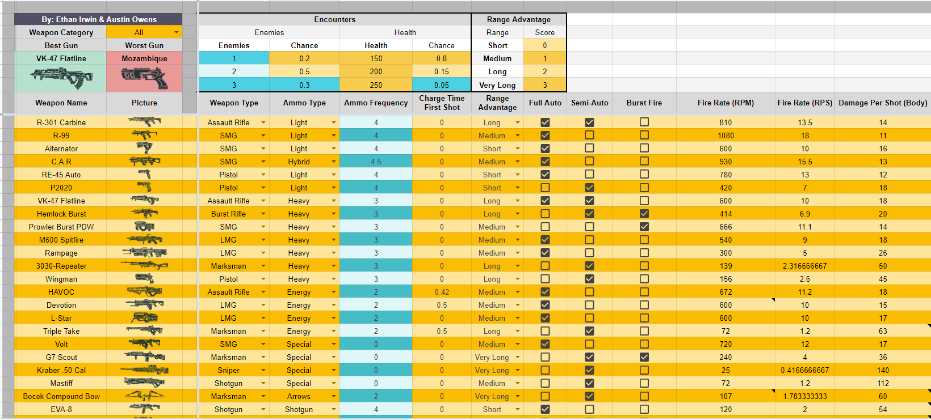
Task: Open Weapon Type dropdown for Kraber .50 Cal
Action: point(263,370)
